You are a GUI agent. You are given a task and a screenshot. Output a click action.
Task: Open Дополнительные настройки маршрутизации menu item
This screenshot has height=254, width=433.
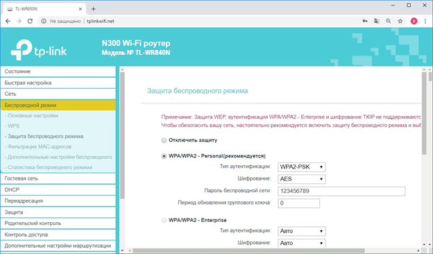point(58,246)
